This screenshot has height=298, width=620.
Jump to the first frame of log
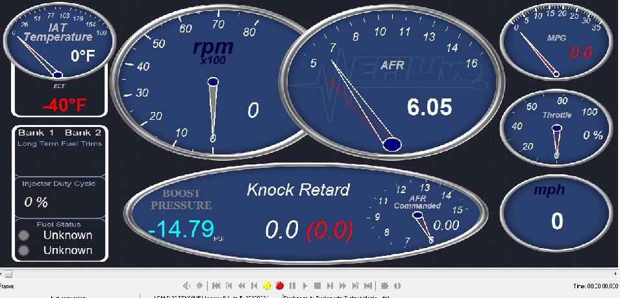(216, 286)
